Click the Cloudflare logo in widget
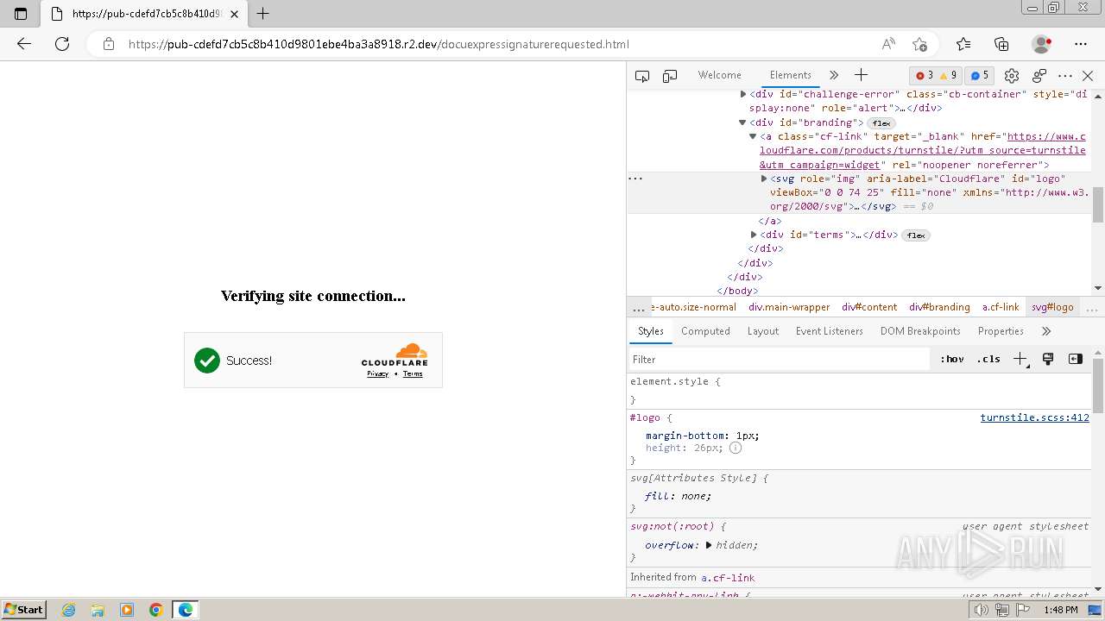This screenshot has width=1105, height=621. pos(395,354)
